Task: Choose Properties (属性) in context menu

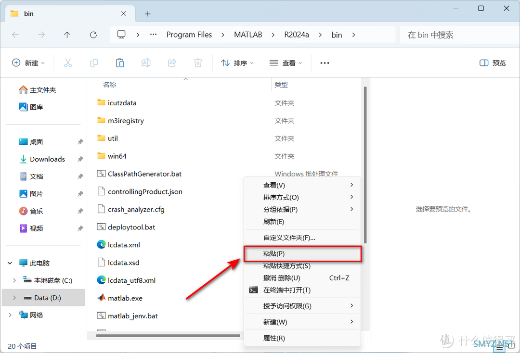Action: point(302,338)
